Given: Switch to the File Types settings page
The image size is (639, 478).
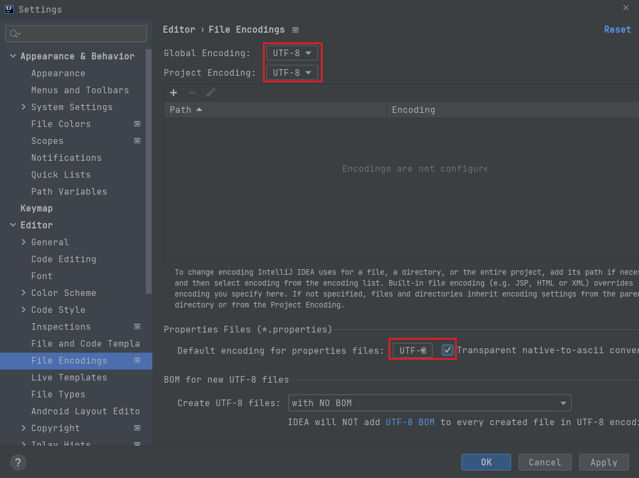Looking at the screenshot, I should (58, 394).
